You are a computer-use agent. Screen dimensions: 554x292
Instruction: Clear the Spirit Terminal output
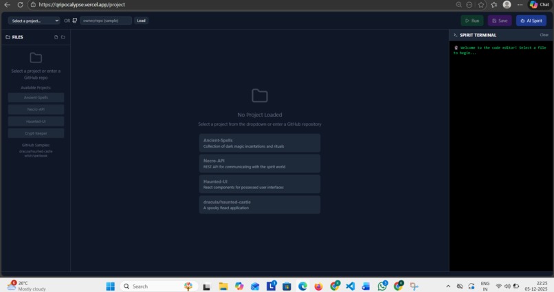coord(544,35)
